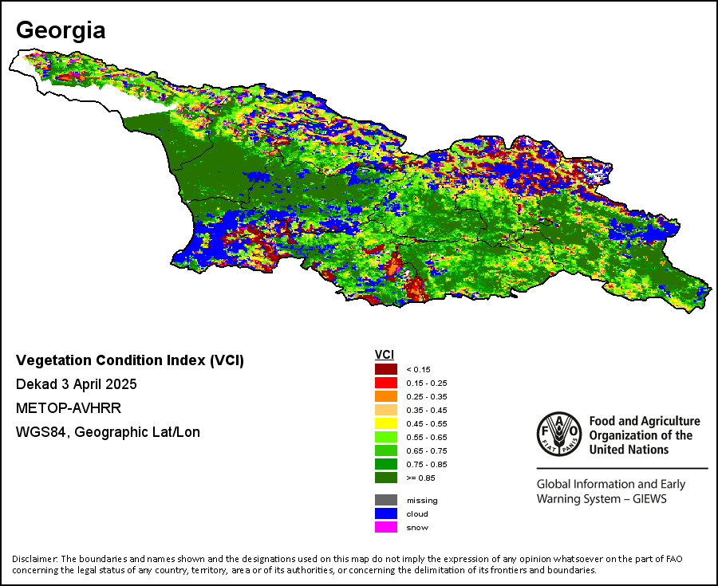Screen dimensions: 718x586
Task: Click 'Food and Agriculture Organization' text
Action: pos(645,435)
